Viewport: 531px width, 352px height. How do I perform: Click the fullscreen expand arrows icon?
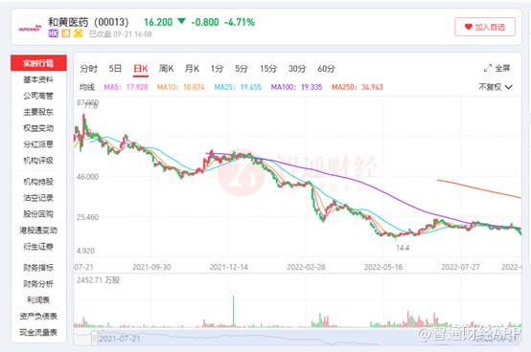[x=487, y=68]
